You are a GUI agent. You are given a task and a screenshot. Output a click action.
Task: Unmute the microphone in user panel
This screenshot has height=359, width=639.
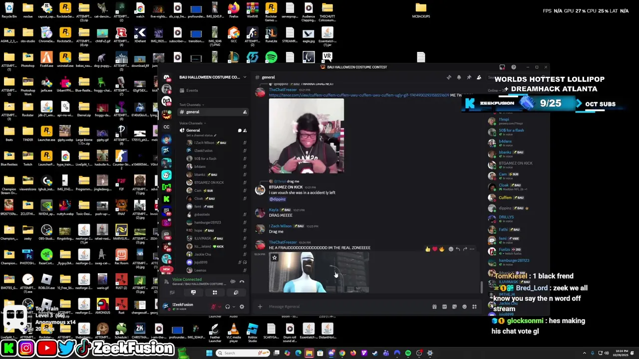(x=214, y=307)
